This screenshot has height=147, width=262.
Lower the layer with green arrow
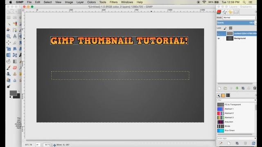point(237,88)
